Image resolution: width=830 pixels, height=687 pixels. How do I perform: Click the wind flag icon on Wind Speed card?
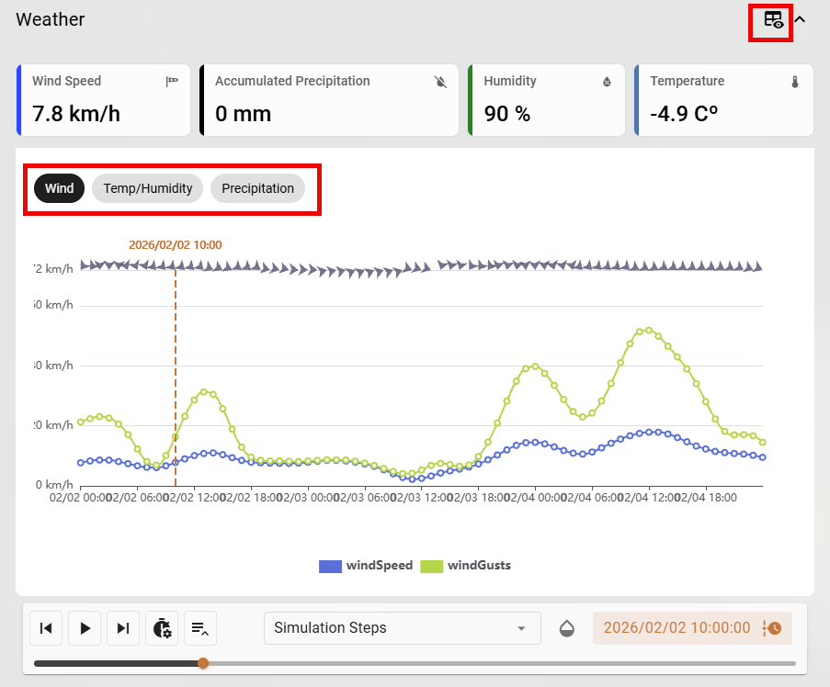(x=172, y=82)
